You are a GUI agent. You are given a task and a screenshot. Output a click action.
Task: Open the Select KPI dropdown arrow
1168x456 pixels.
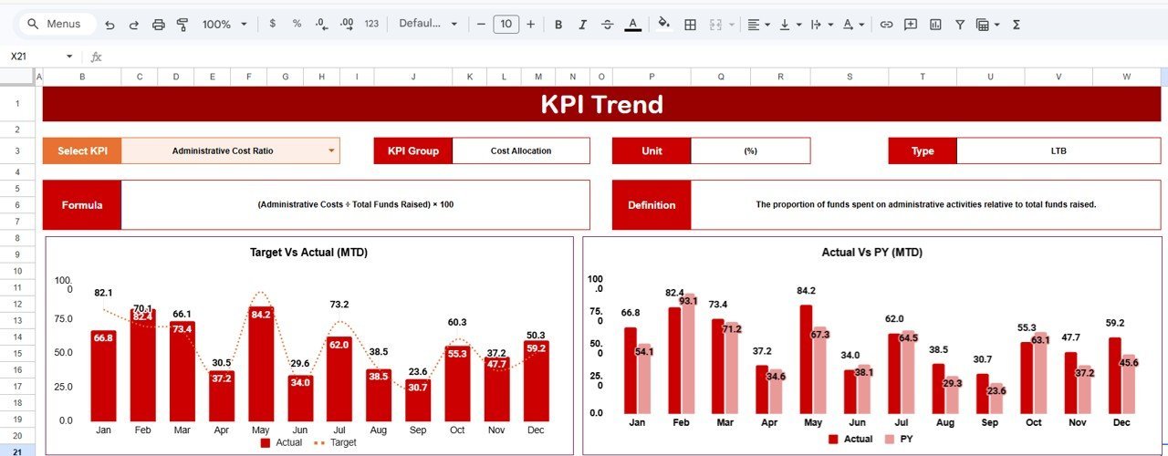tap(331, 150)
